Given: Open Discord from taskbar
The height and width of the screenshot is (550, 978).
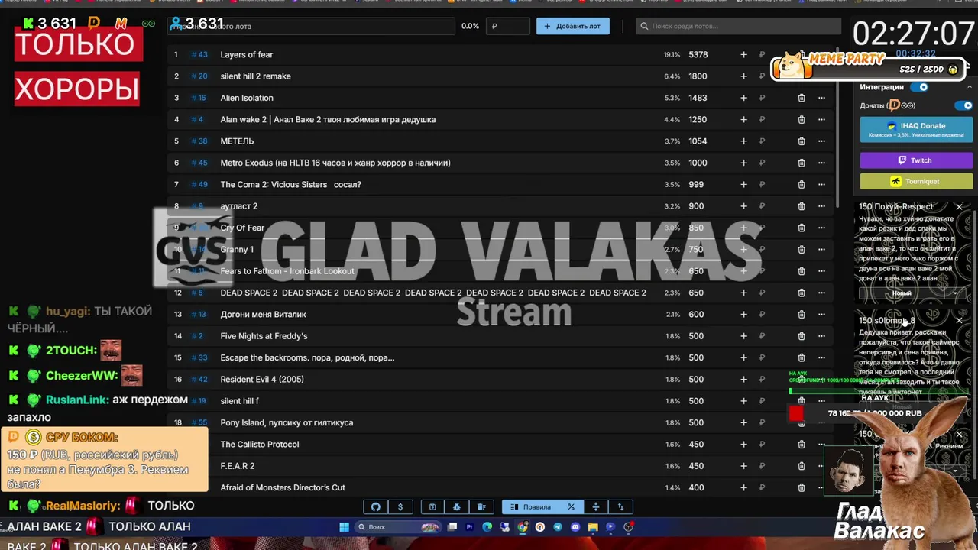Looking at the screenshot, I should click(575, 527).
